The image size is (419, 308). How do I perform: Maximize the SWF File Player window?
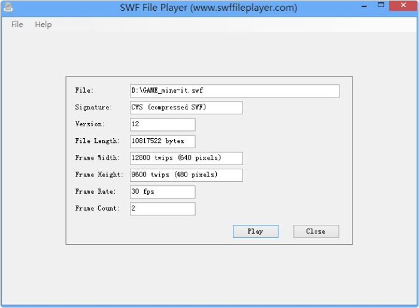pos(381,5)
